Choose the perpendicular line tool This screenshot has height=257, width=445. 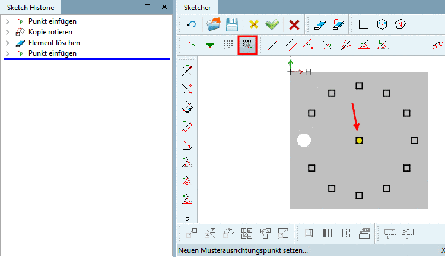[x=309, y=46]
